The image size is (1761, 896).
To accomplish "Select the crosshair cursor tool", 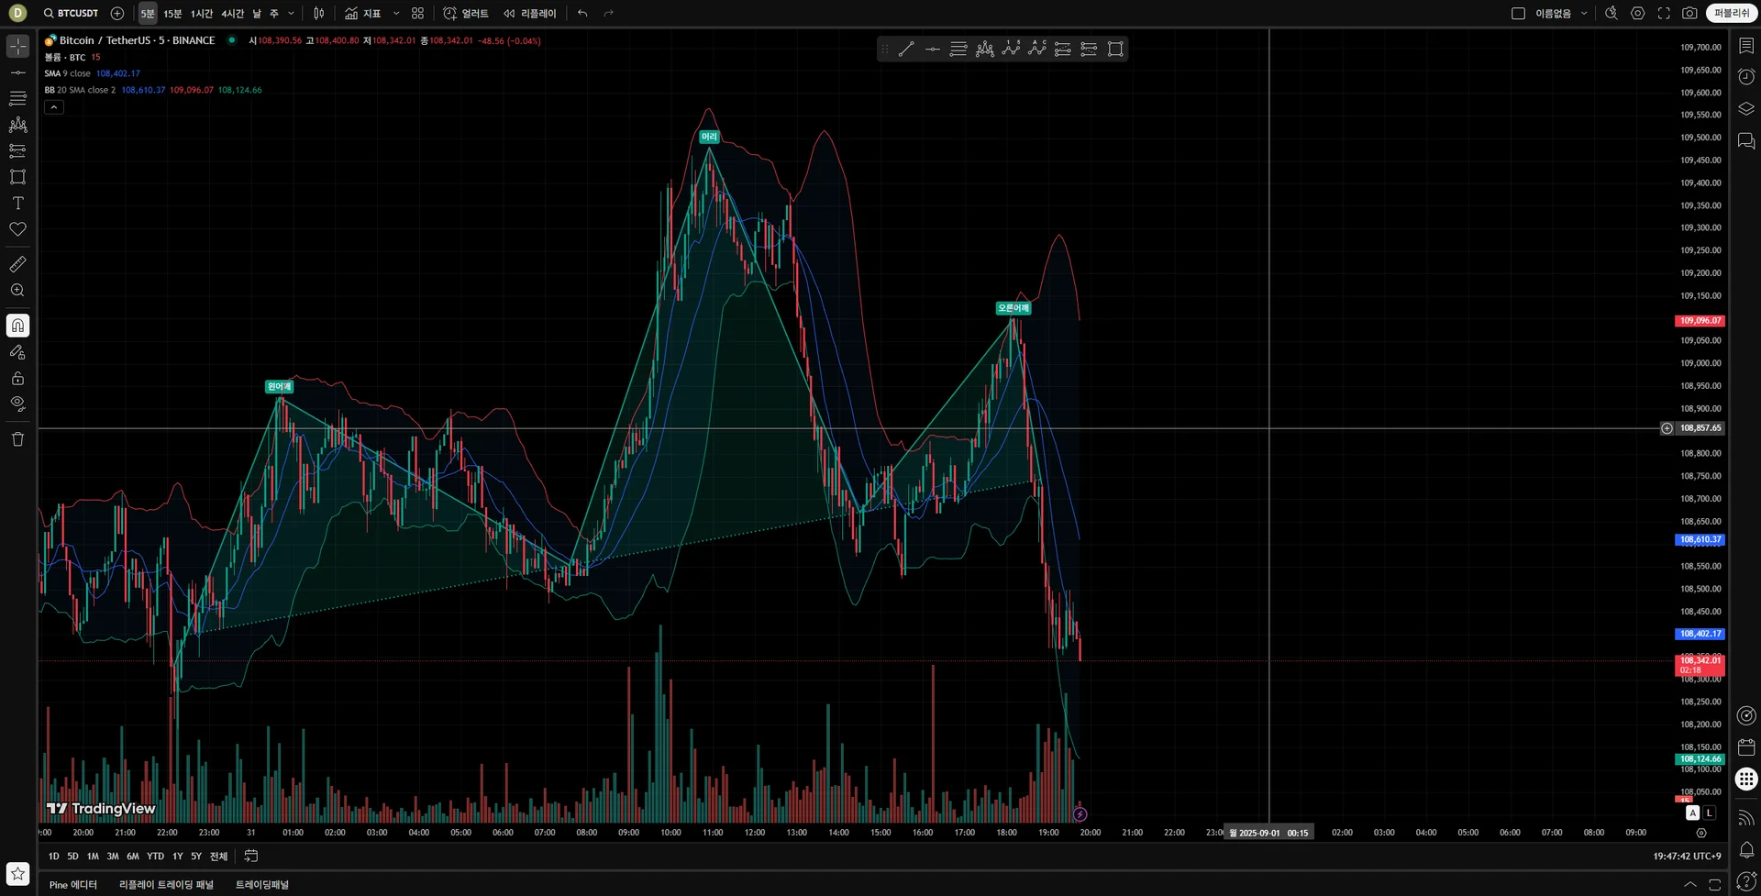I will [17, 46].
